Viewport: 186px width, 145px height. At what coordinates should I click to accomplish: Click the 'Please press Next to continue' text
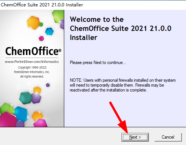(x=98, y=63)
